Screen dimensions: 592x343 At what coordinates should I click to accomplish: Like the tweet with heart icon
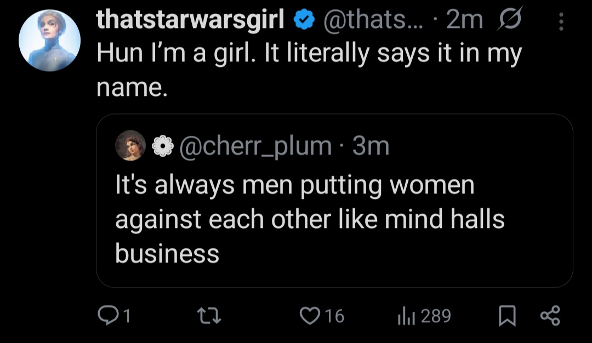[310, 316]
